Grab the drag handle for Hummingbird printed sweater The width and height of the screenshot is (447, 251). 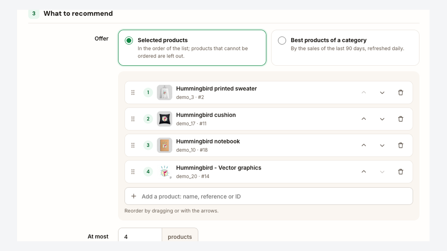tap(133, 92)
